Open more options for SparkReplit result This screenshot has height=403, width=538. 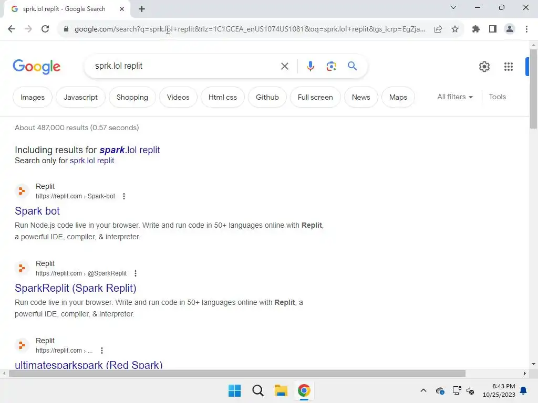pos(136,273)
